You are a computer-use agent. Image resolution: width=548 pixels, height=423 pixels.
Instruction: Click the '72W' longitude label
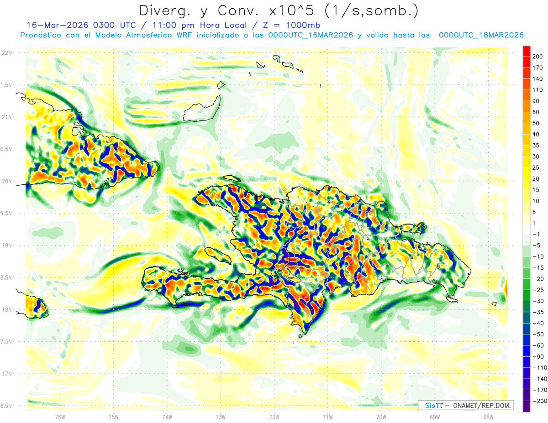[274, 417]
